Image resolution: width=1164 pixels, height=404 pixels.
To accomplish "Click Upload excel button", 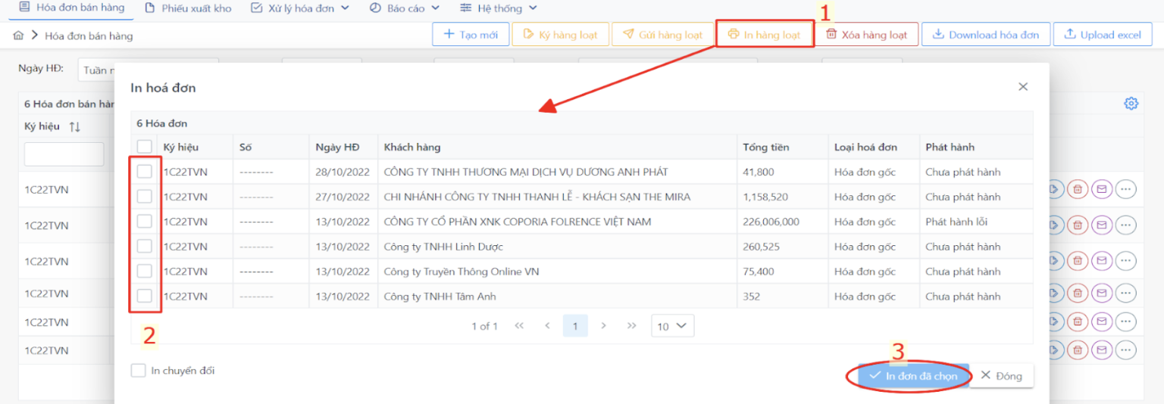I will [x=1103, y=35].
